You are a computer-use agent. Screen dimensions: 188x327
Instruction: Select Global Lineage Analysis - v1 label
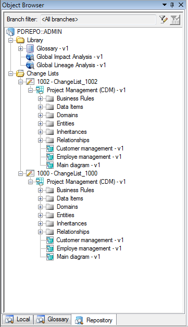[x=71, y=65]
